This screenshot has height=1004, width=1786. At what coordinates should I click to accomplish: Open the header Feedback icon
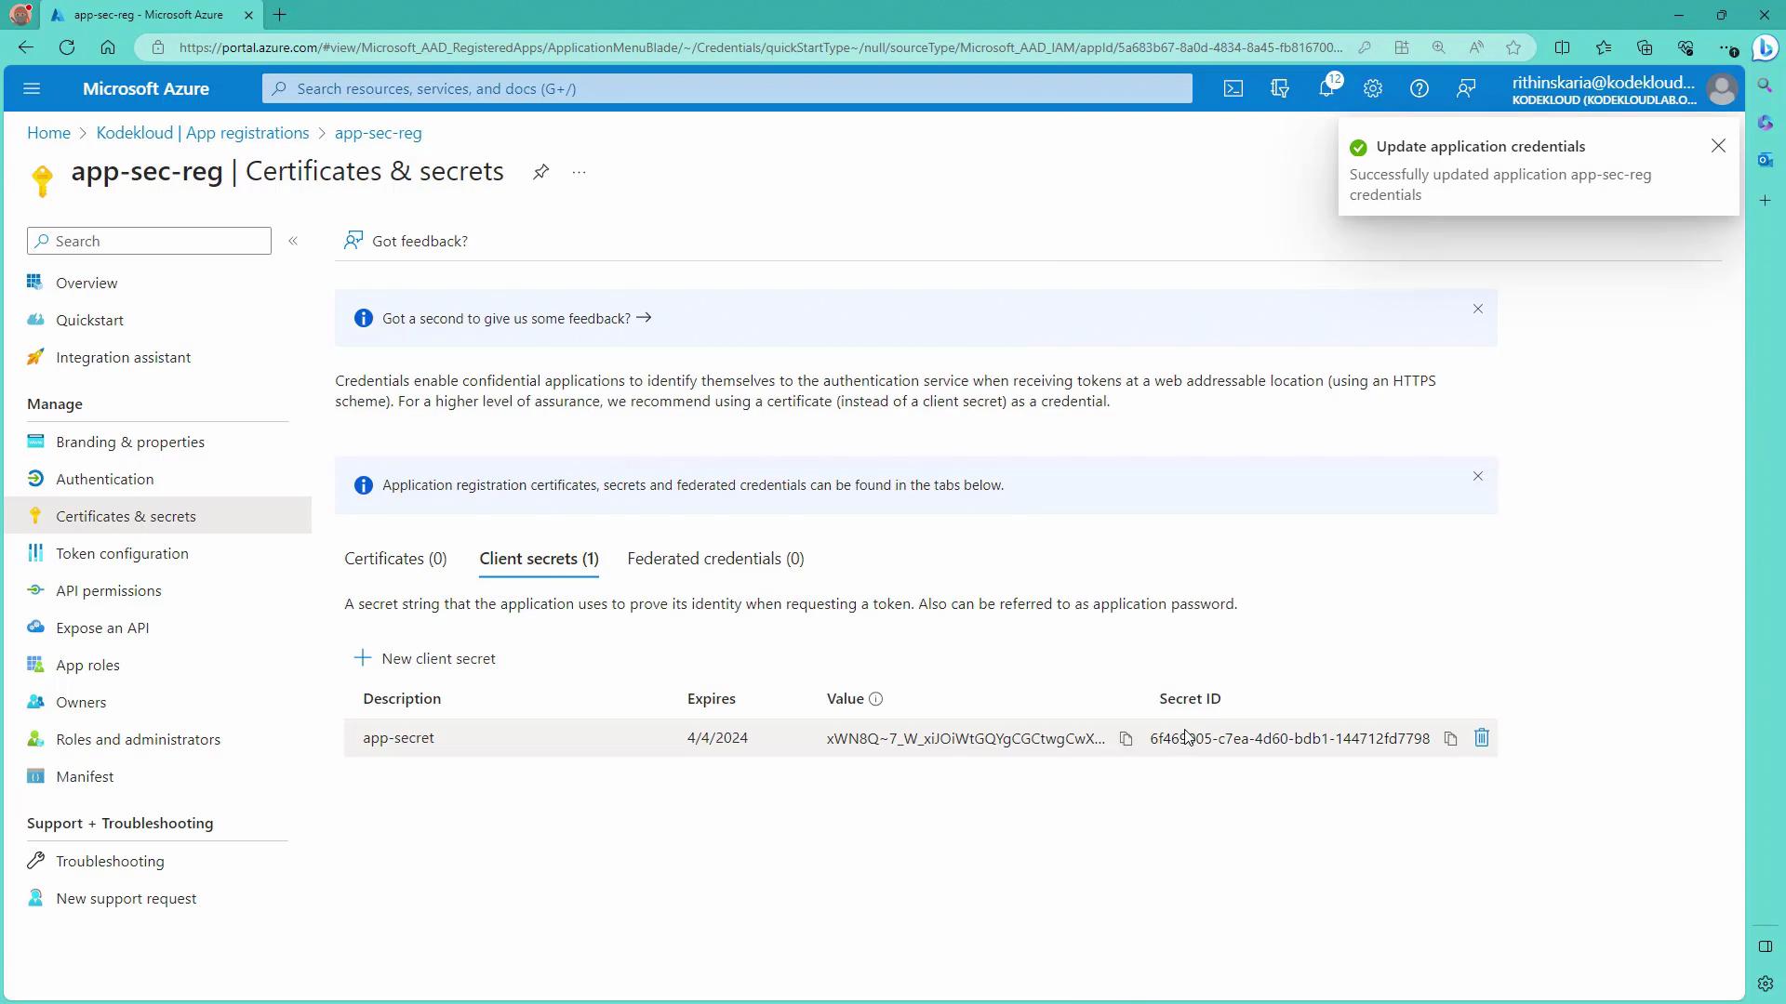tap(1466, 88)
